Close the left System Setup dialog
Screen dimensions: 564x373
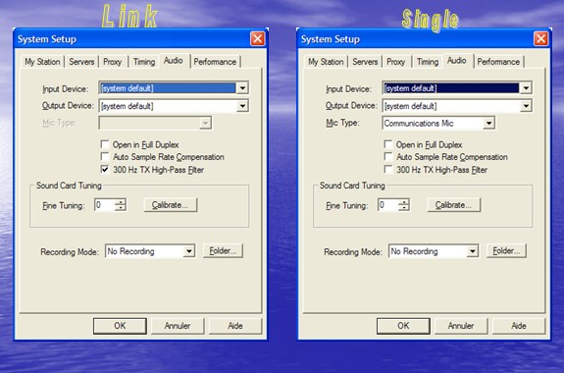[x=257, y=39]
